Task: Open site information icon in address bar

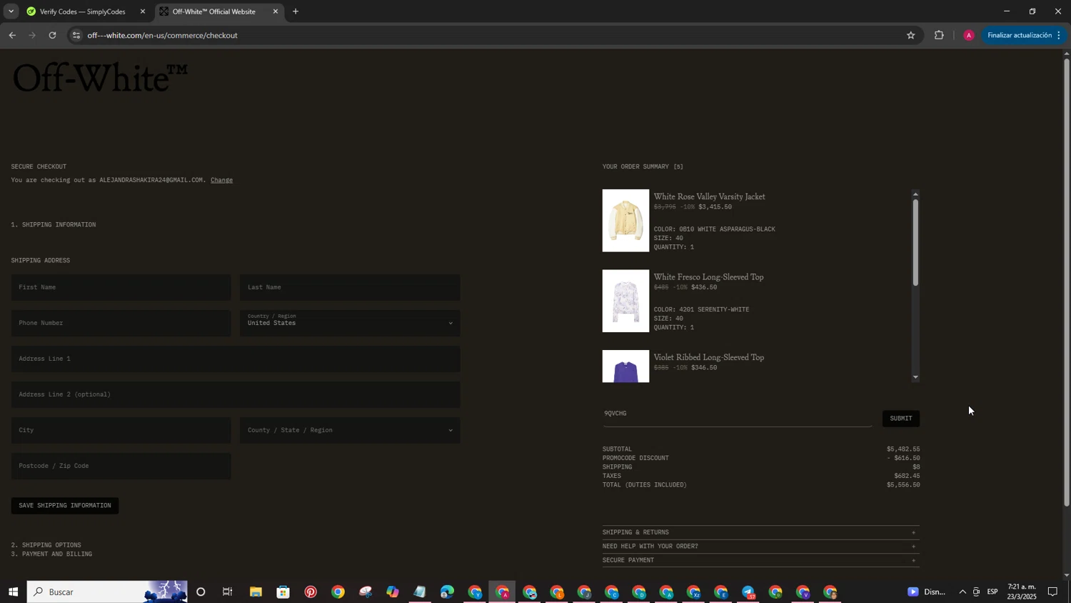Action: [76, 35]
